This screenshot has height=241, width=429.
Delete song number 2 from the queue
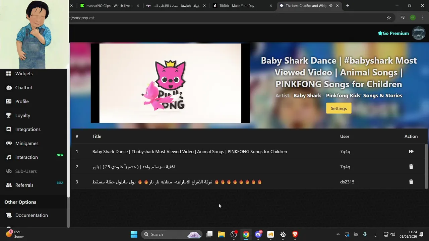pyautogui.click(x=411, y=167)
